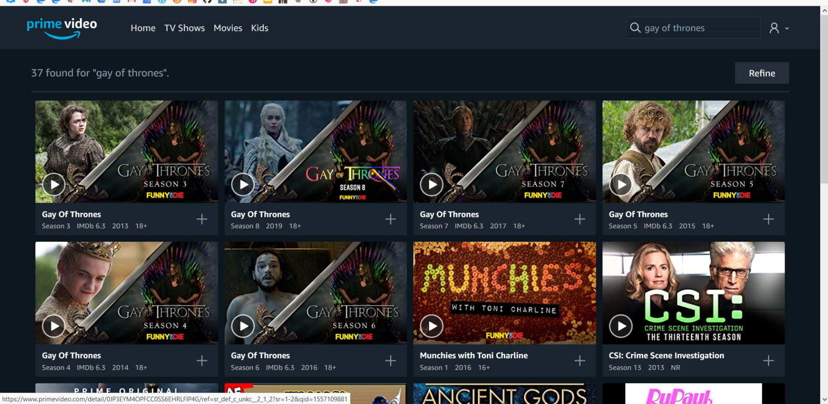Image resolution: width=828 pixels, height=404 pixels.
Task: Open the Season 3 poster thumbnail
Action: click(127, 151)
